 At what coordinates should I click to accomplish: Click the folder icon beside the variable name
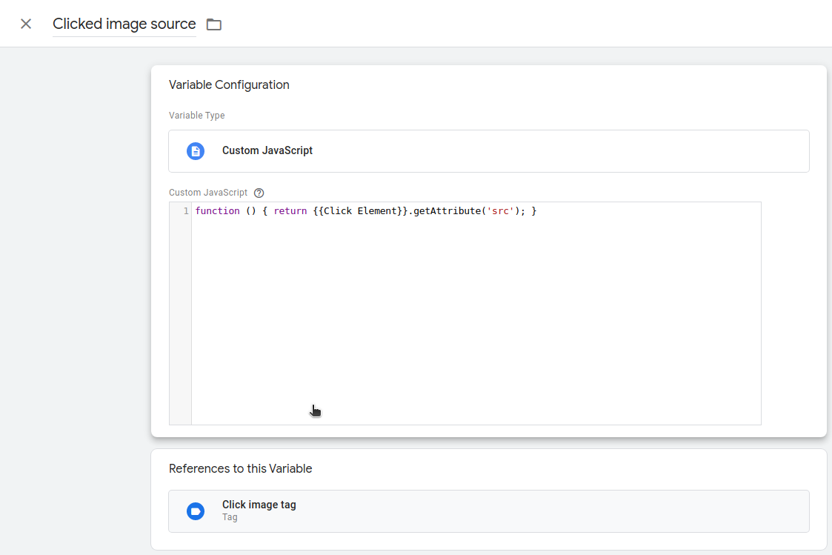click(x=214, y=24)
